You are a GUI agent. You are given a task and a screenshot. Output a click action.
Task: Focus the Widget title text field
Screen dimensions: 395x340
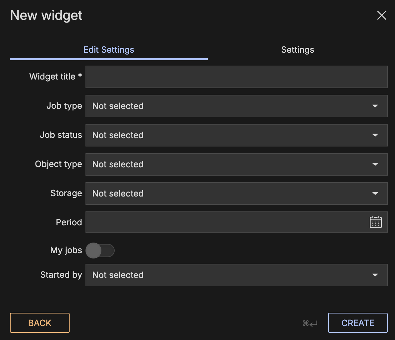click(236, 77)
